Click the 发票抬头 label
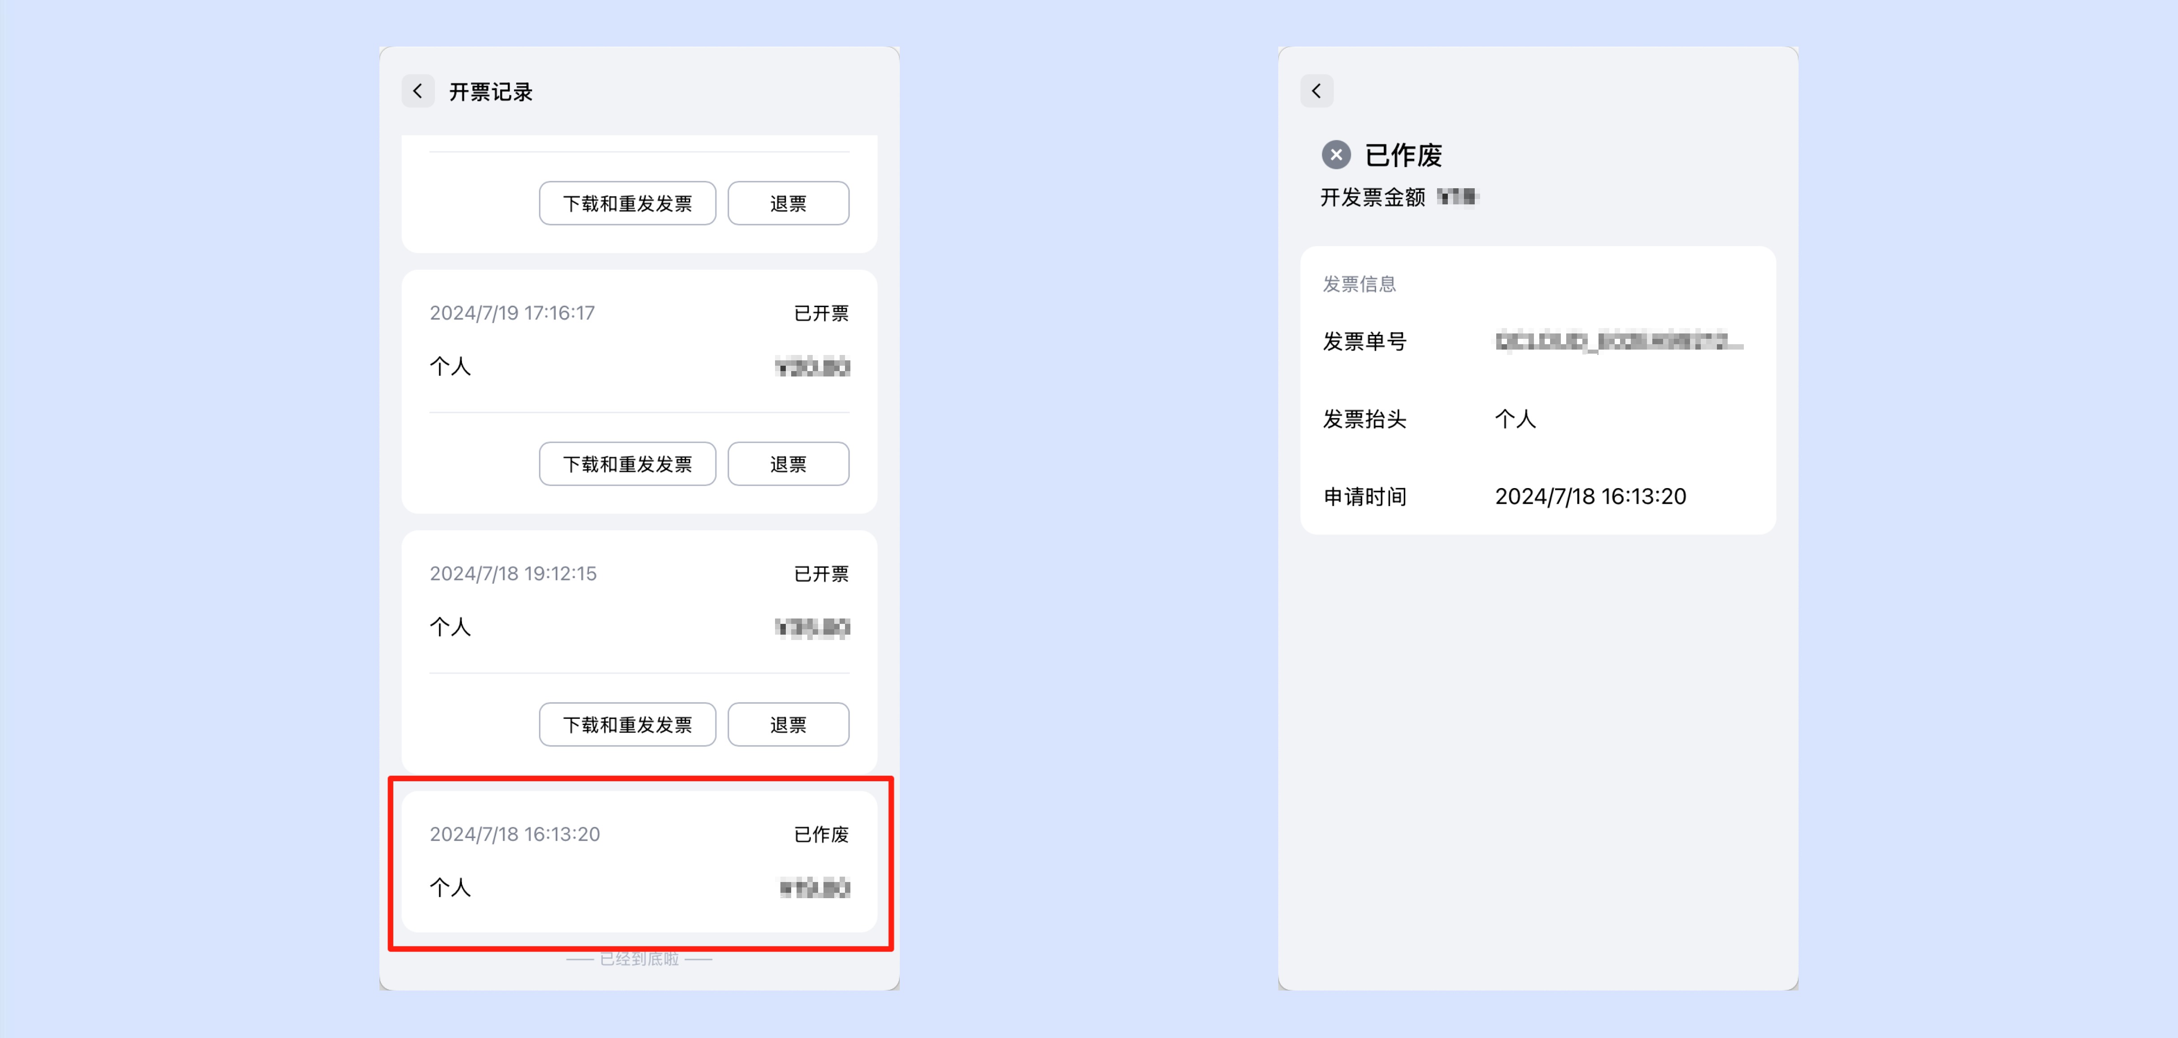 point(1365,419)
